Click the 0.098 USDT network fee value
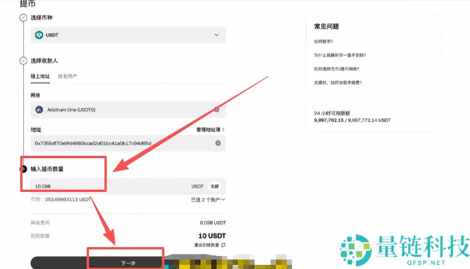 click(x=213, y=223)
